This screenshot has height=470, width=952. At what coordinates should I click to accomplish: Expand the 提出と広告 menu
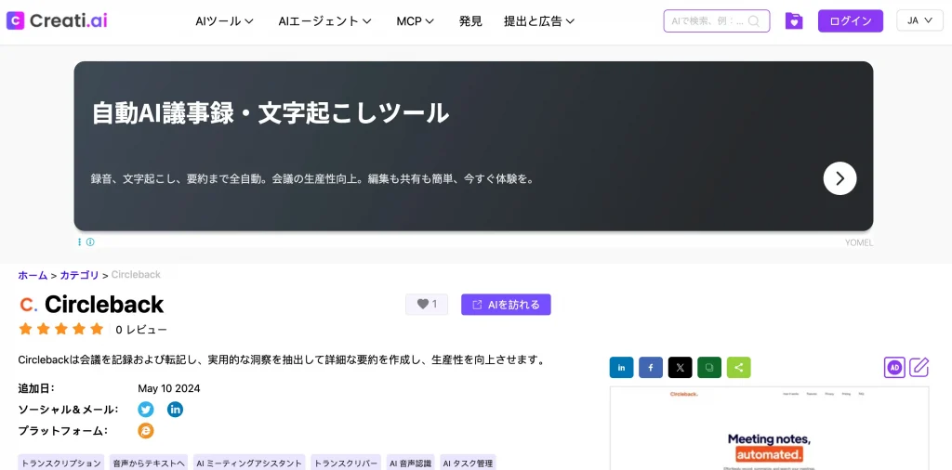point(539,21)
